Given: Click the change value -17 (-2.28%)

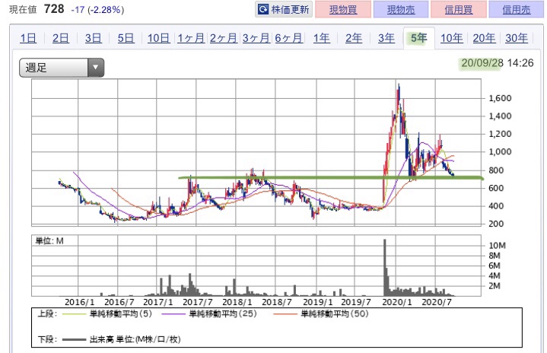Looking at the screenshot, I should click(x=97, y=10).
